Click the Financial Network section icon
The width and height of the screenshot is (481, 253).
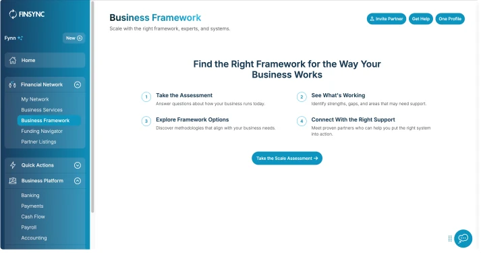[x=12, y=84]
